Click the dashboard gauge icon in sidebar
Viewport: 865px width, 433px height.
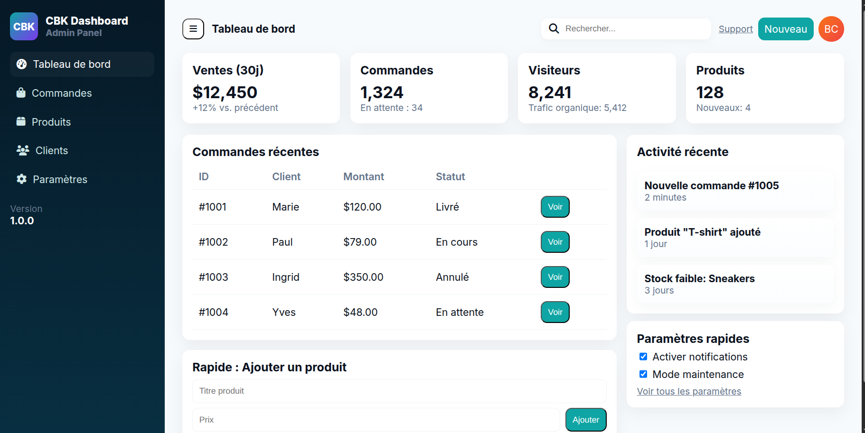(x=21, y=64)
